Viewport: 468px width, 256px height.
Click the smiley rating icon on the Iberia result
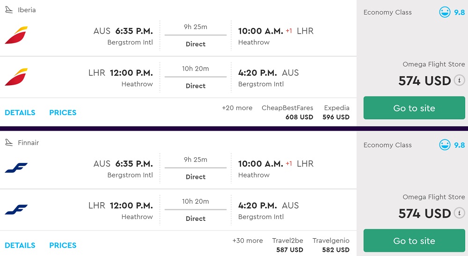(x=445, y=12)
